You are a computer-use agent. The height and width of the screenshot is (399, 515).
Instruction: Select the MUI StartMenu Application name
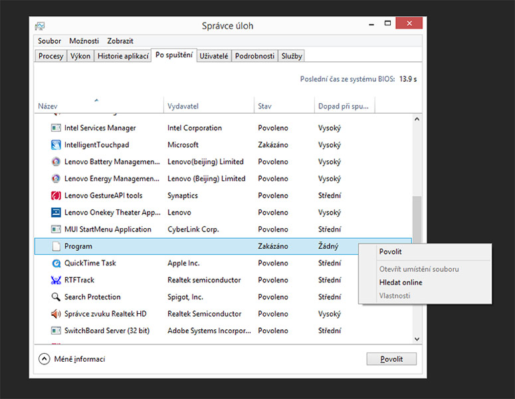108,229
